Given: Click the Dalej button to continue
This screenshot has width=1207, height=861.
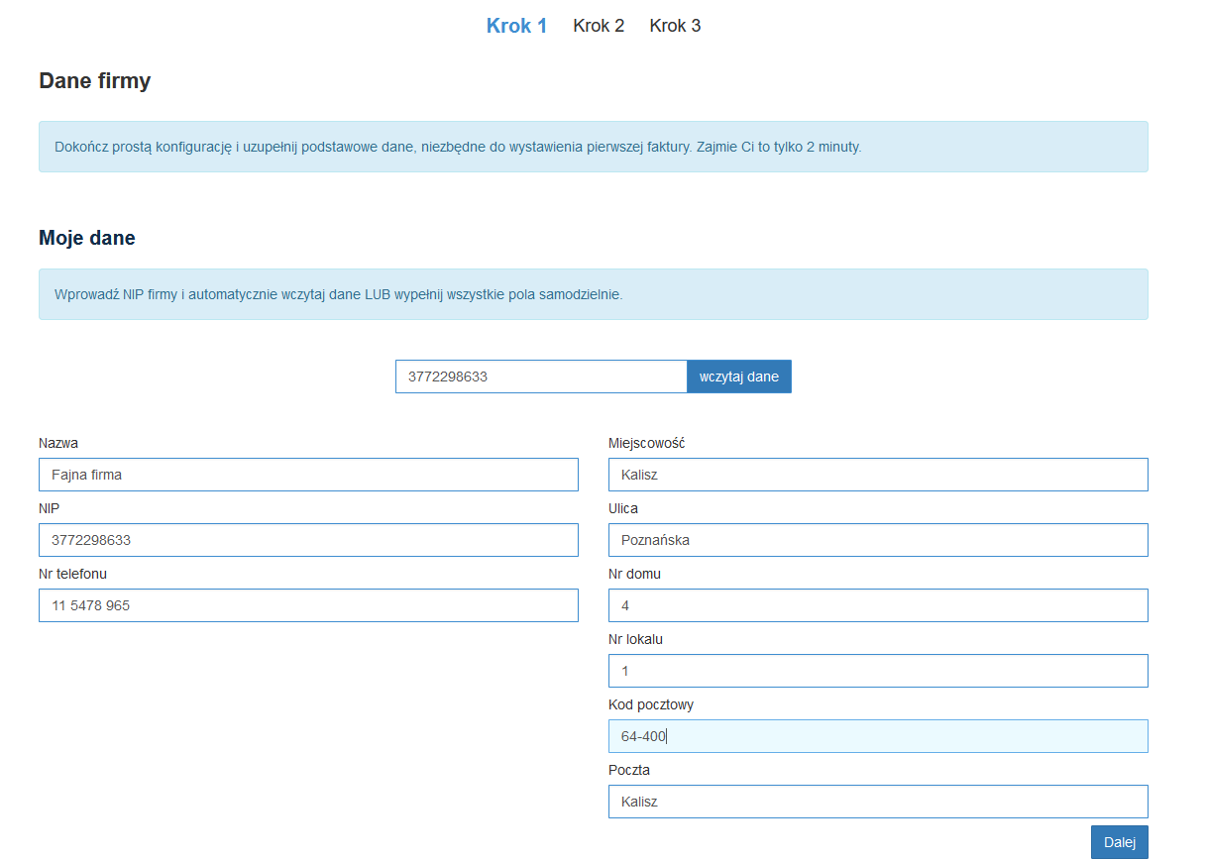Looking at the screenshot, I should 1119,842.
